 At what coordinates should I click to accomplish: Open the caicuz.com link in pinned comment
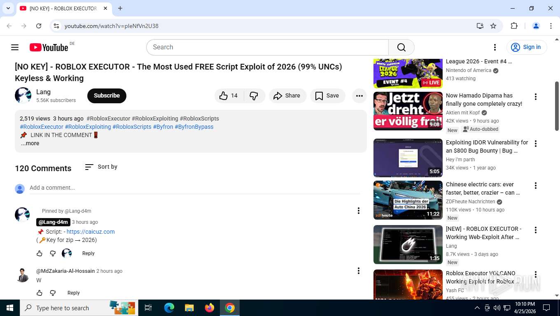(91, 232)
